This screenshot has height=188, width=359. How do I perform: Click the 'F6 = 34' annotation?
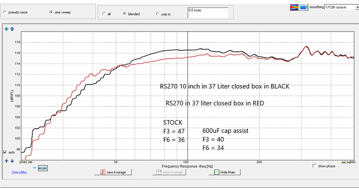pyautogui.click(x=213, y=148)
